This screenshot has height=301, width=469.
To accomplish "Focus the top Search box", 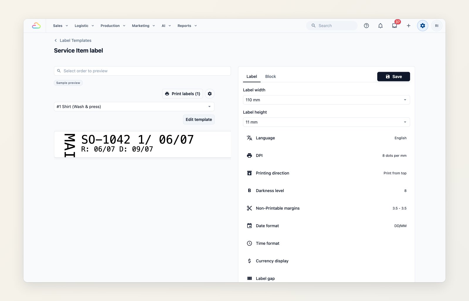I will pyautogui.click(x=332, y=26).
